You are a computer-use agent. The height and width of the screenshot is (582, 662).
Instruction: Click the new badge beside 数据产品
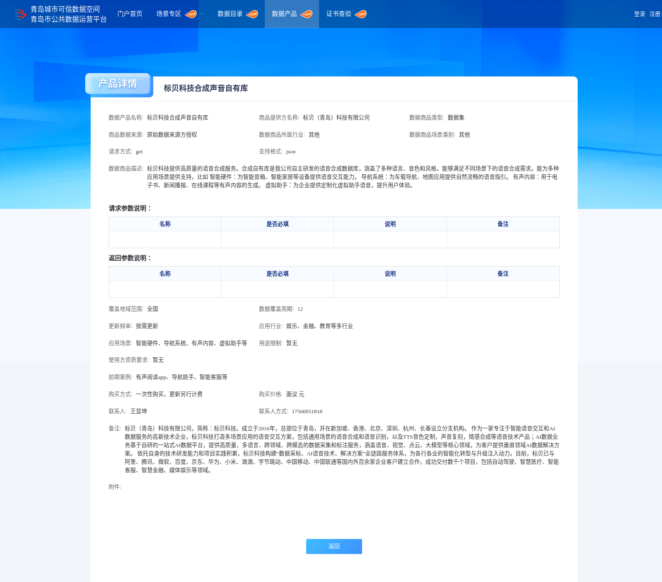[x=307, y=14]
